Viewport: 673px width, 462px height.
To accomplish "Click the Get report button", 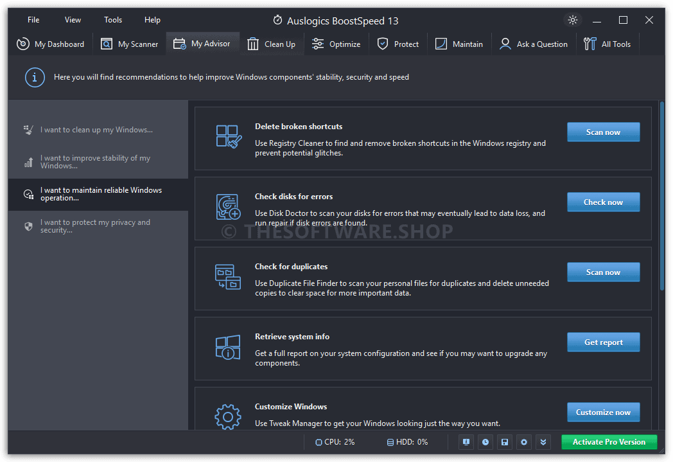I will (603, 342).
